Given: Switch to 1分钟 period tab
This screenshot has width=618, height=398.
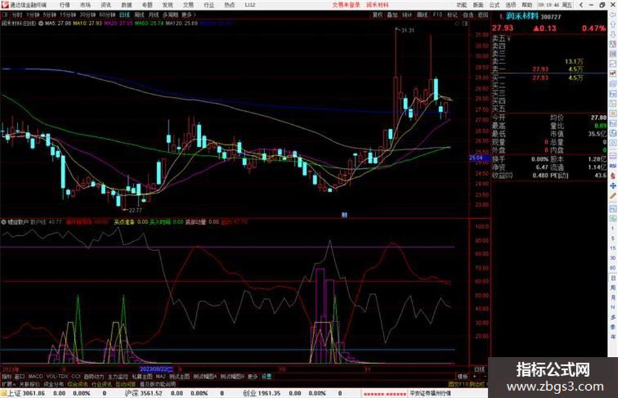Looking at the screenshot, I should coord(33,14).
